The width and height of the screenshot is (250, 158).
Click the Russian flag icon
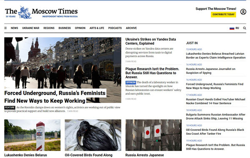(x=232, y=28)
